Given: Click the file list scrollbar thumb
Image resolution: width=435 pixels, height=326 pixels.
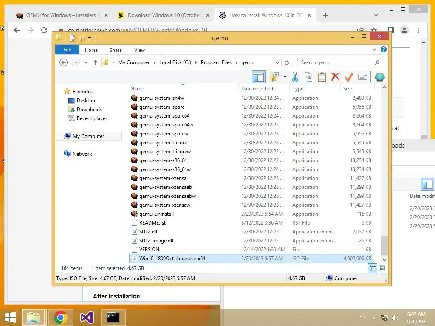Looking at the screenshot, I should tap(384, 245).
